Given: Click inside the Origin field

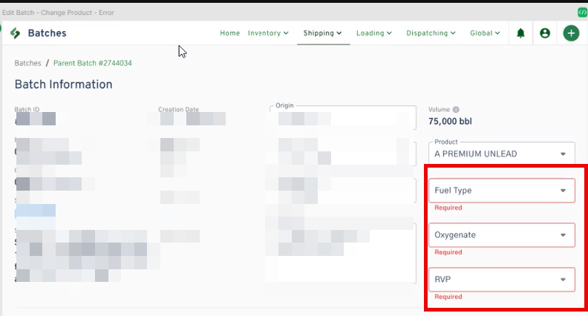Looking at the screenshot, I should click(x=342, y=119).
